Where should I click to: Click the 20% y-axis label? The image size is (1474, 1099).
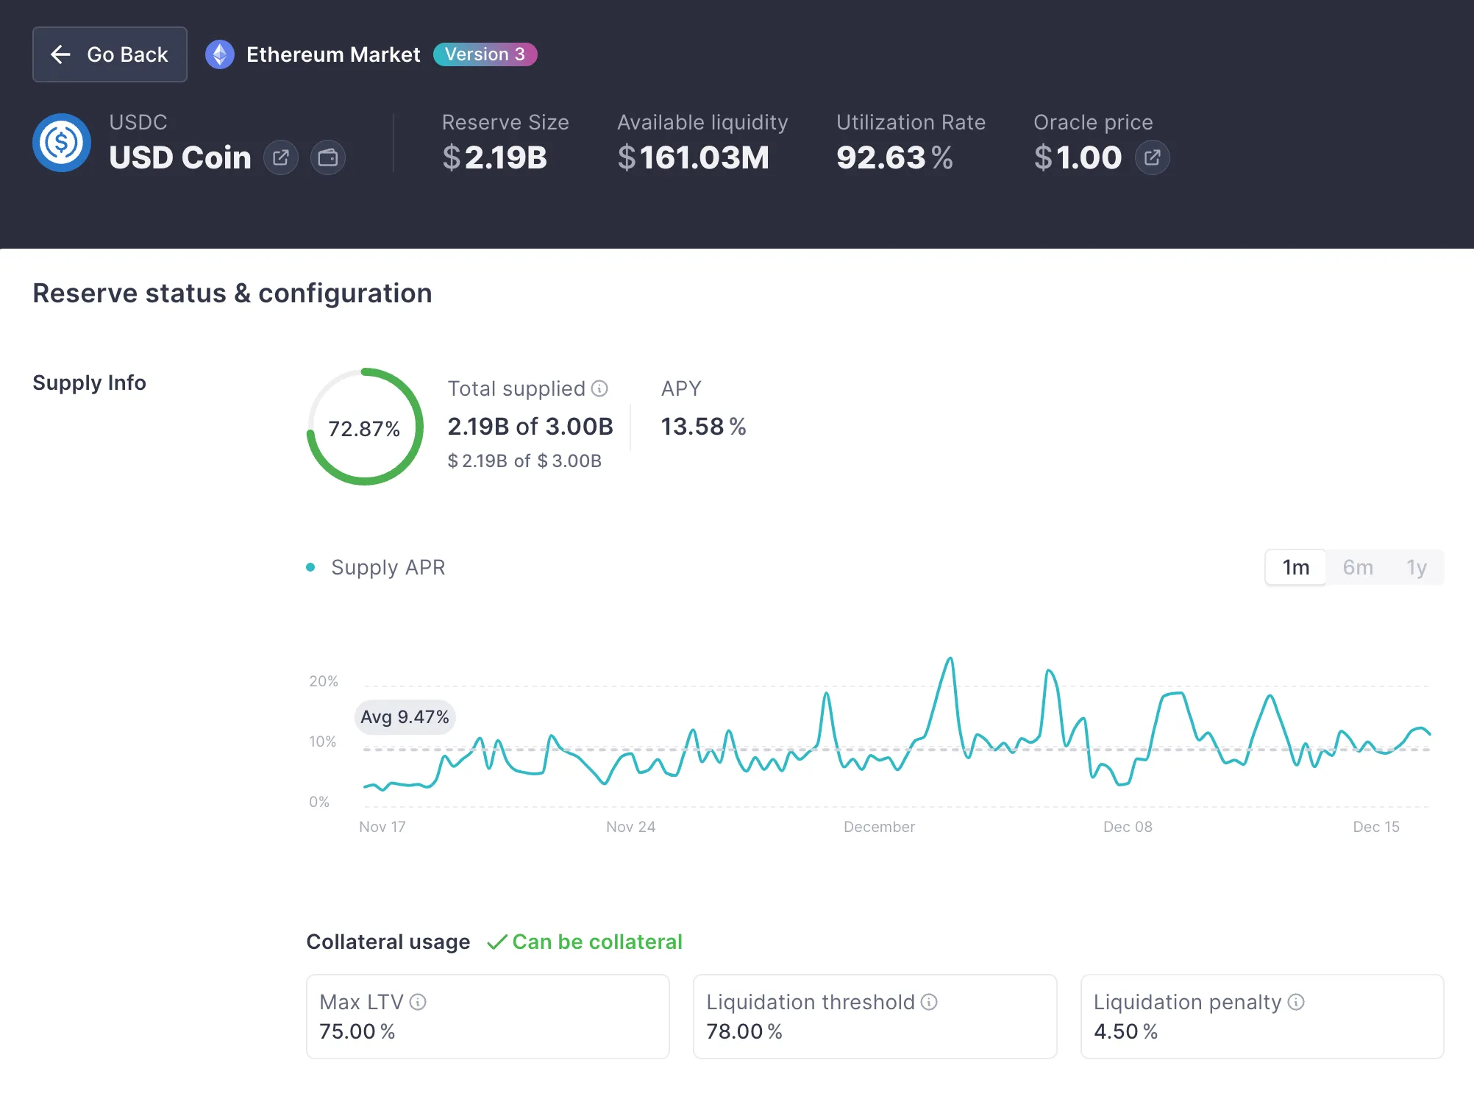[324, 681]
